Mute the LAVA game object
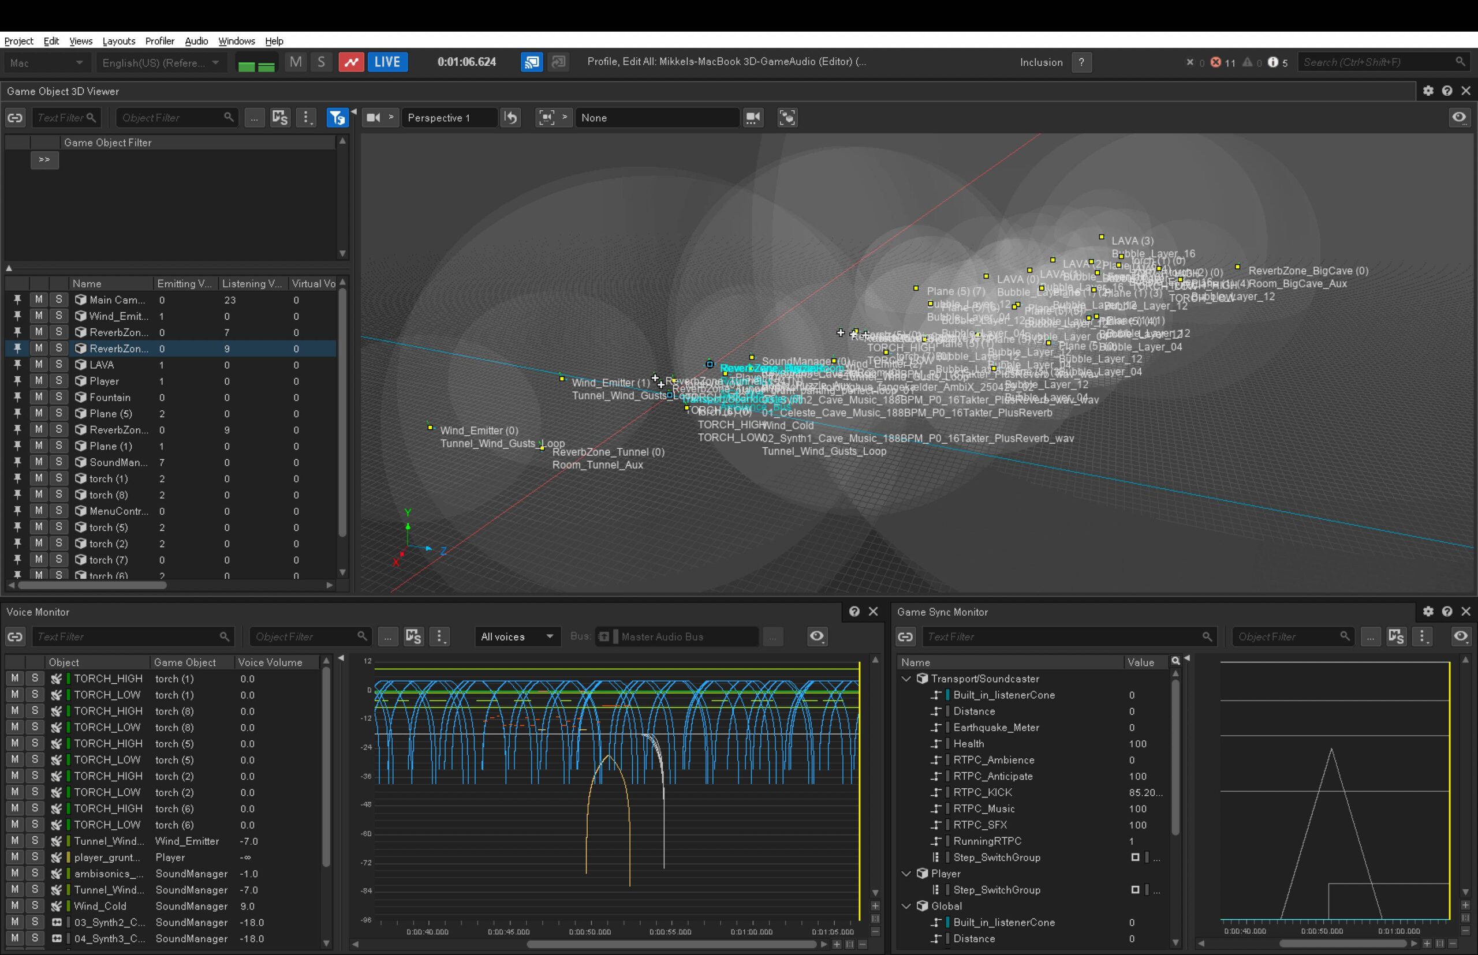The width and height of the screenshot is (1478, 955). [39, 365]
